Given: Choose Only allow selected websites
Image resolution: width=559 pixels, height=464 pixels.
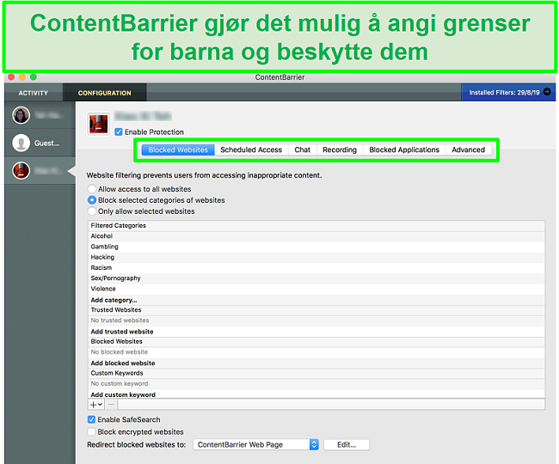Looking at the screenshot, I should (x=92, y=211).
